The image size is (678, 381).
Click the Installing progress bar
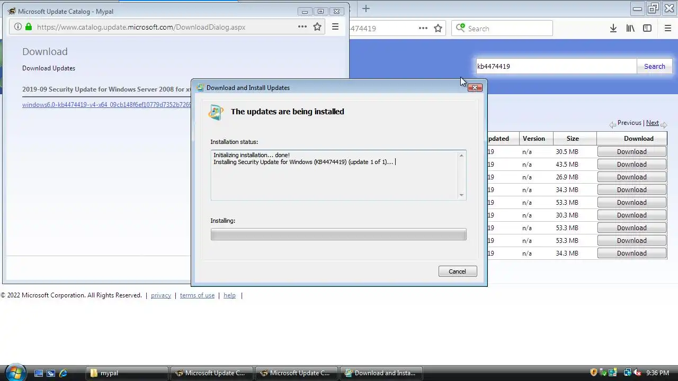338,234
